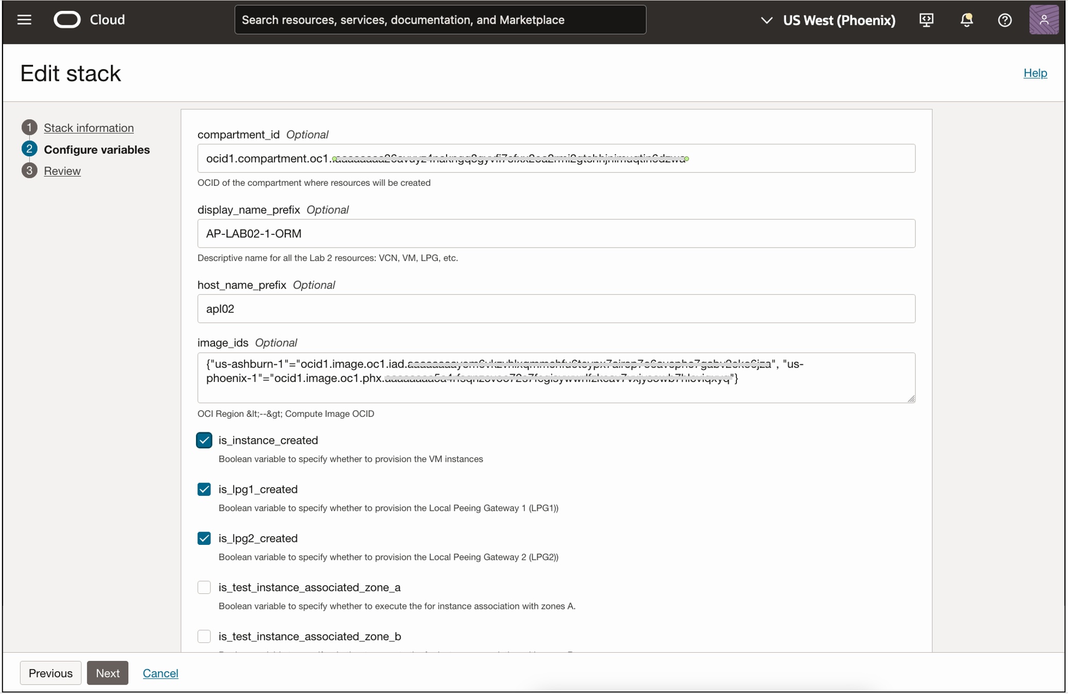The height and width of the screenshot is (694, 1068).
Task: Open the hamburger navigation menu
Action: tap(24, 20)
